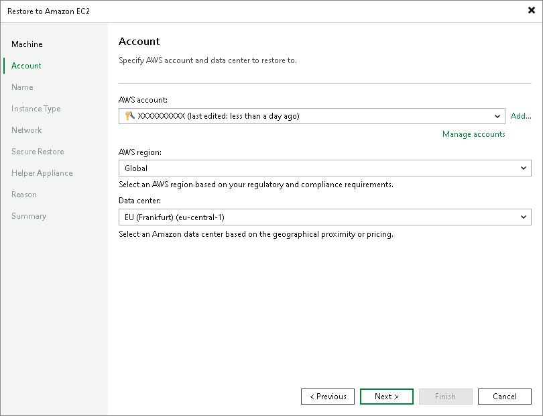Image resolution: width=543 pixels, height=416 pixels.
Task: Click the Restore to Amazon EC2 title
Action: click(x=48, y=11)
